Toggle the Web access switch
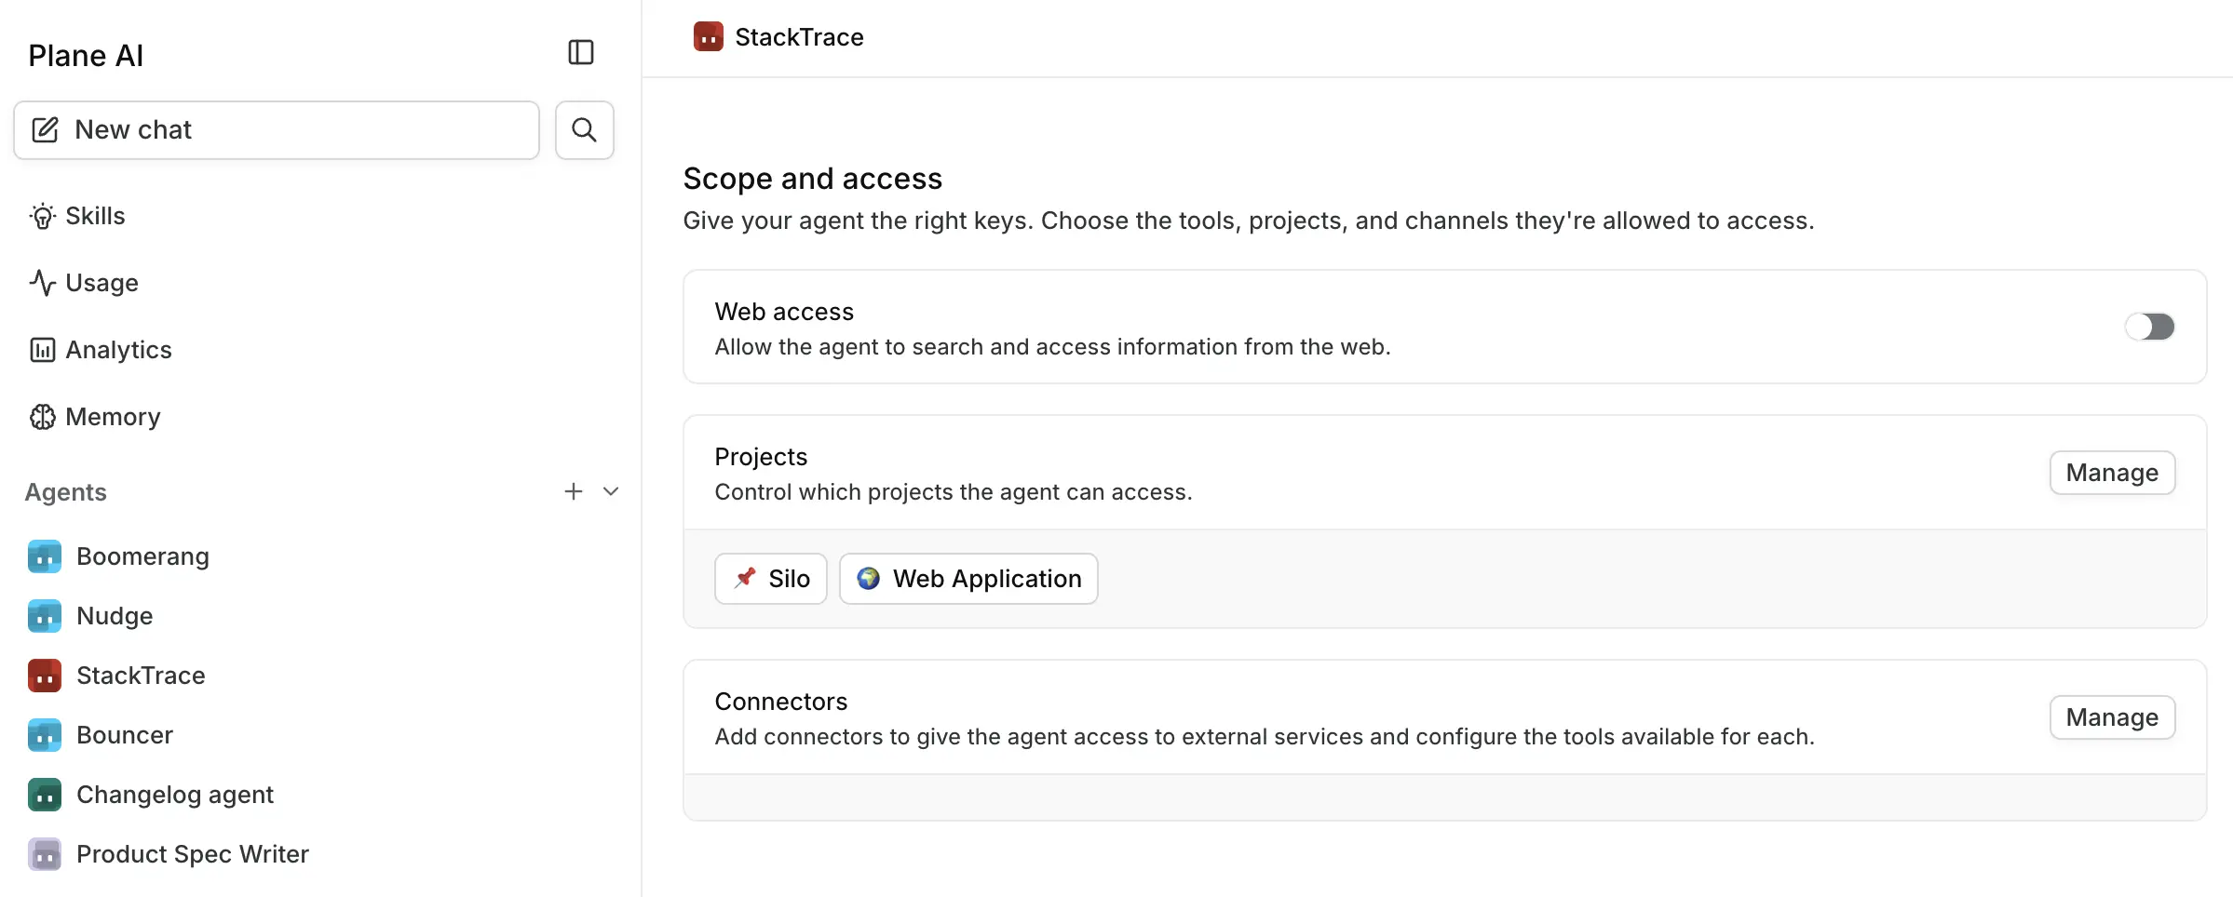The width and height of the screenshot is (2233, 897). 2149,327
